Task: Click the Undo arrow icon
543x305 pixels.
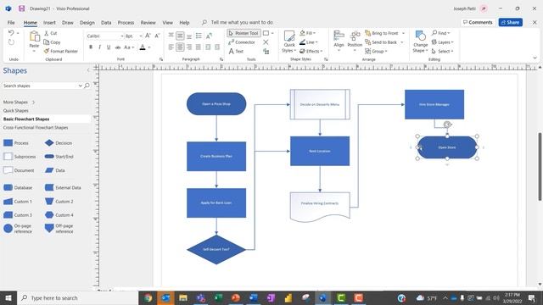Action: 11,33
